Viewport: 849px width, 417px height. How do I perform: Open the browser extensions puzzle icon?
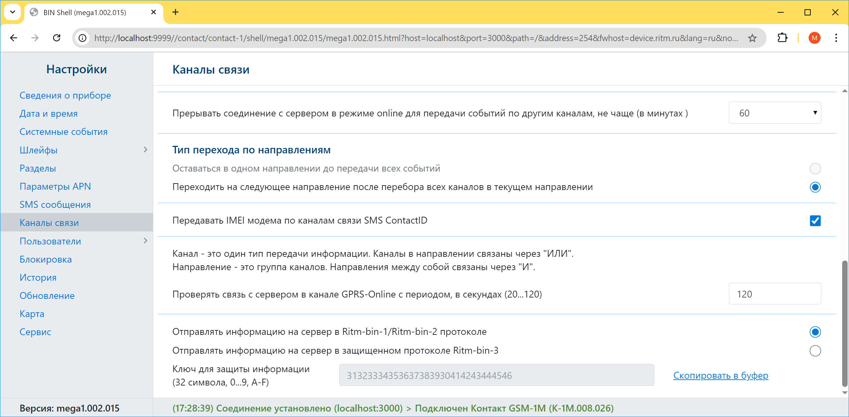point(782,38)
